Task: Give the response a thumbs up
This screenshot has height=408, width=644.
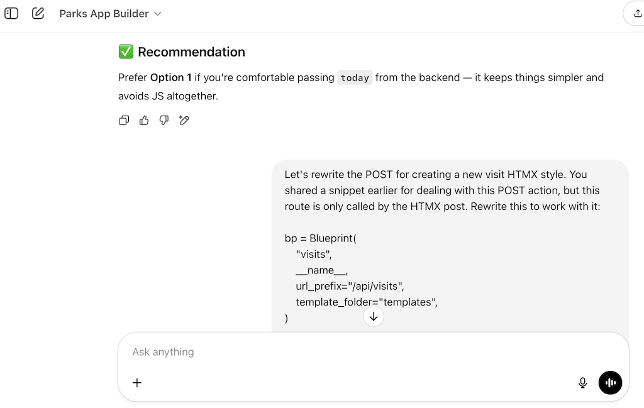Action: 144,120
